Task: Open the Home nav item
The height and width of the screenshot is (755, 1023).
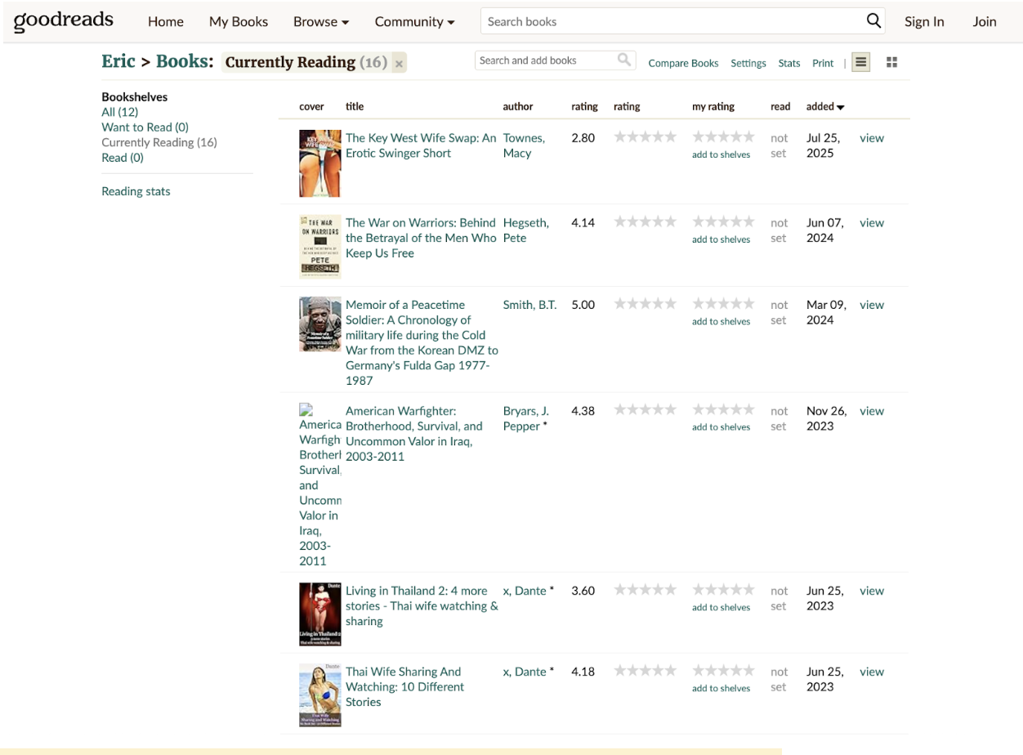Action: coord(165,22)
